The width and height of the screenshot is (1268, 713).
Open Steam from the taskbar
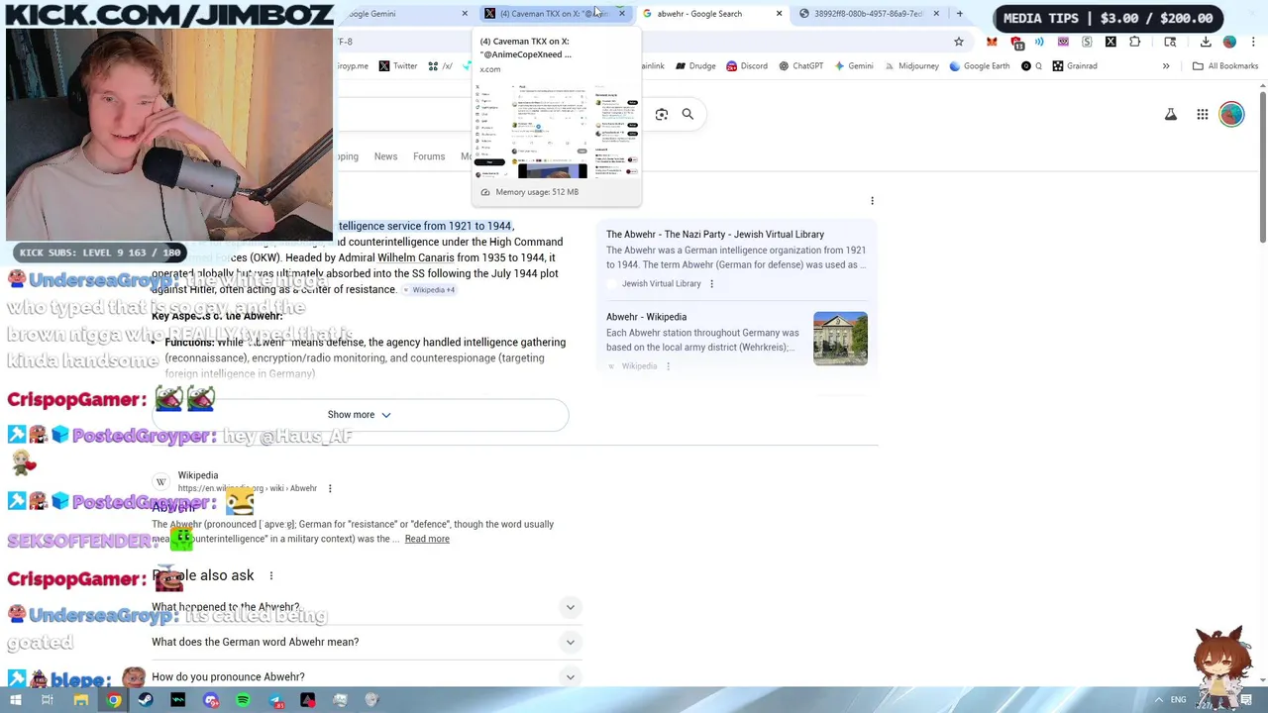coord(146,700)
